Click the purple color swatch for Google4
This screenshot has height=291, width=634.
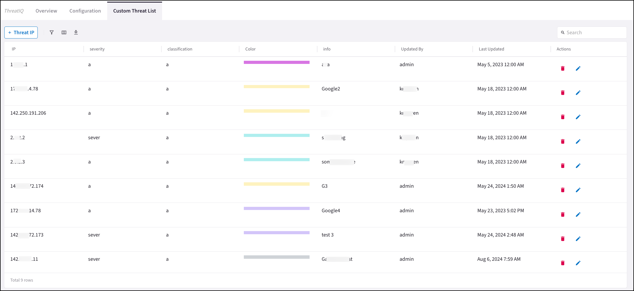(276, 208)
